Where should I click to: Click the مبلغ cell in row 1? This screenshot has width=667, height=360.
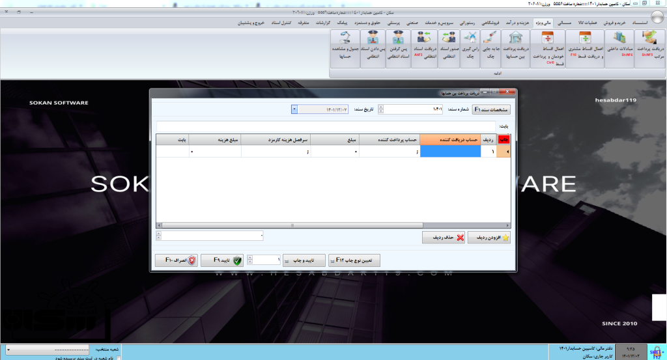[x=335, y=151]
